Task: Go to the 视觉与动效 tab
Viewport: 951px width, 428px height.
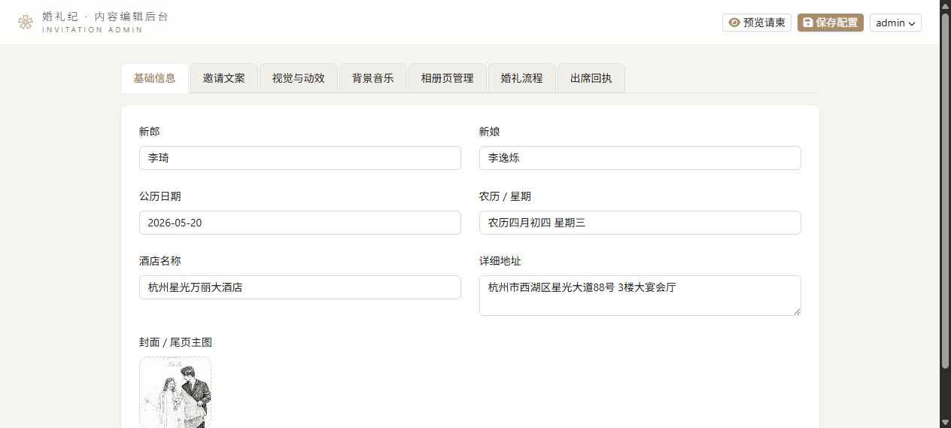Action: [x=298, y=78]
